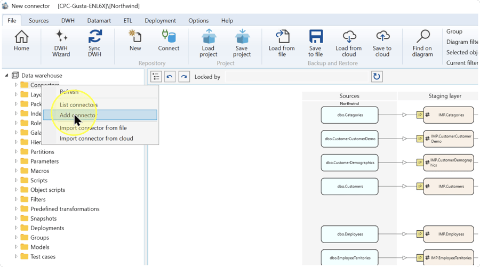
Task: Expand the Partitions tree node
Action: 16,151
